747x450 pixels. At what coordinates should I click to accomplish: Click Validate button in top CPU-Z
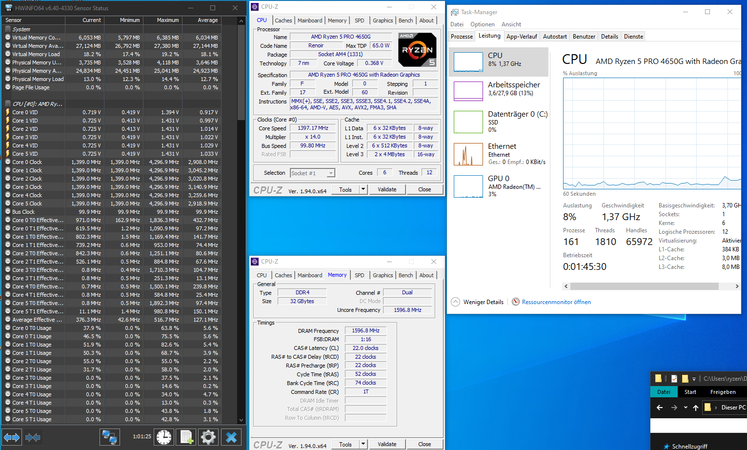pos(387,189)
